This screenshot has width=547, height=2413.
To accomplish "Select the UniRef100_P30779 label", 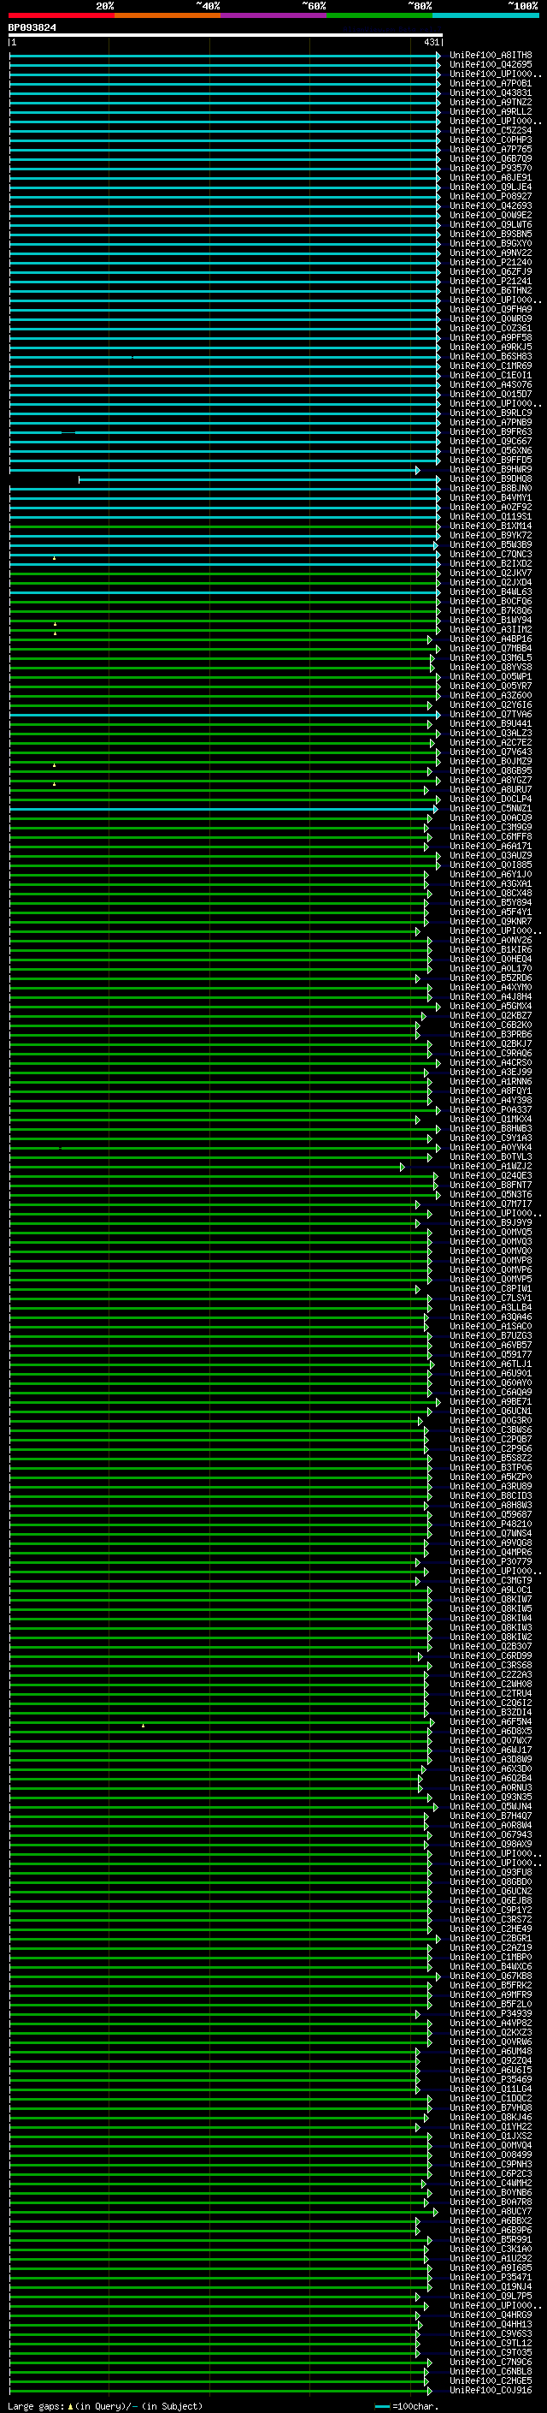I will [491, 1562].
